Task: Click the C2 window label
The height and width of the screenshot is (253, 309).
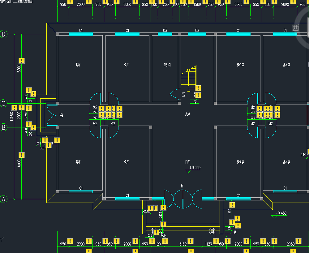Action: point(197,30)
